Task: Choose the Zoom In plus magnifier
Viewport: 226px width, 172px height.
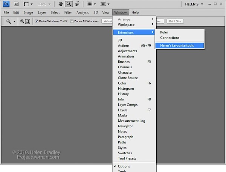Action: coord(22,21)
